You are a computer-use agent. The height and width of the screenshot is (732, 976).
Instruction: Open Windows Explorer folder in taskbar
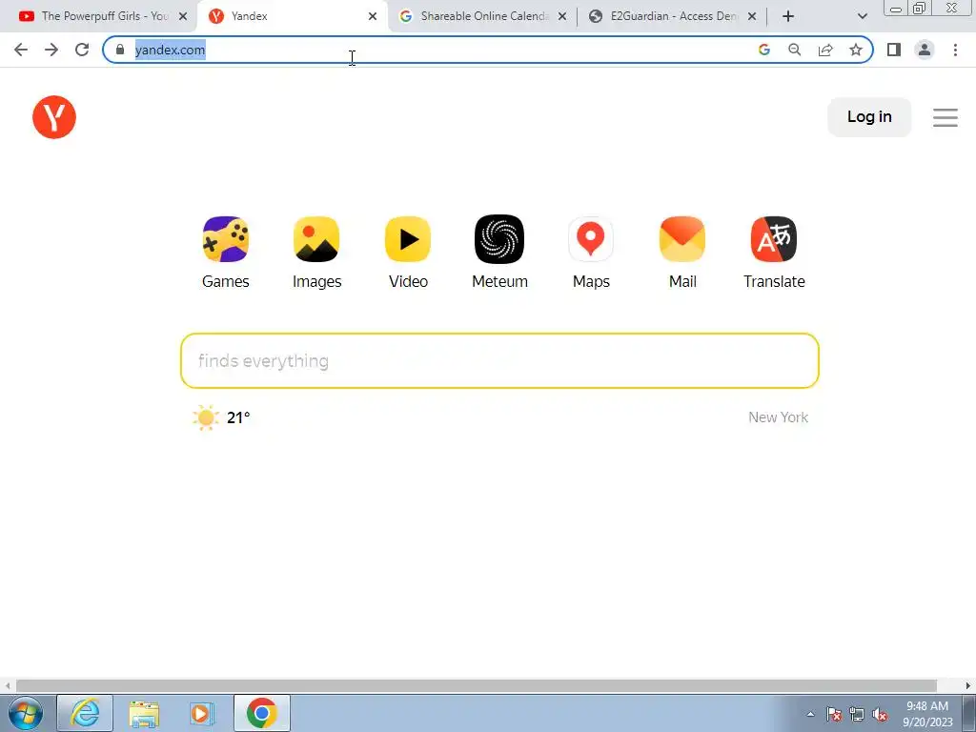coord(144,713)
